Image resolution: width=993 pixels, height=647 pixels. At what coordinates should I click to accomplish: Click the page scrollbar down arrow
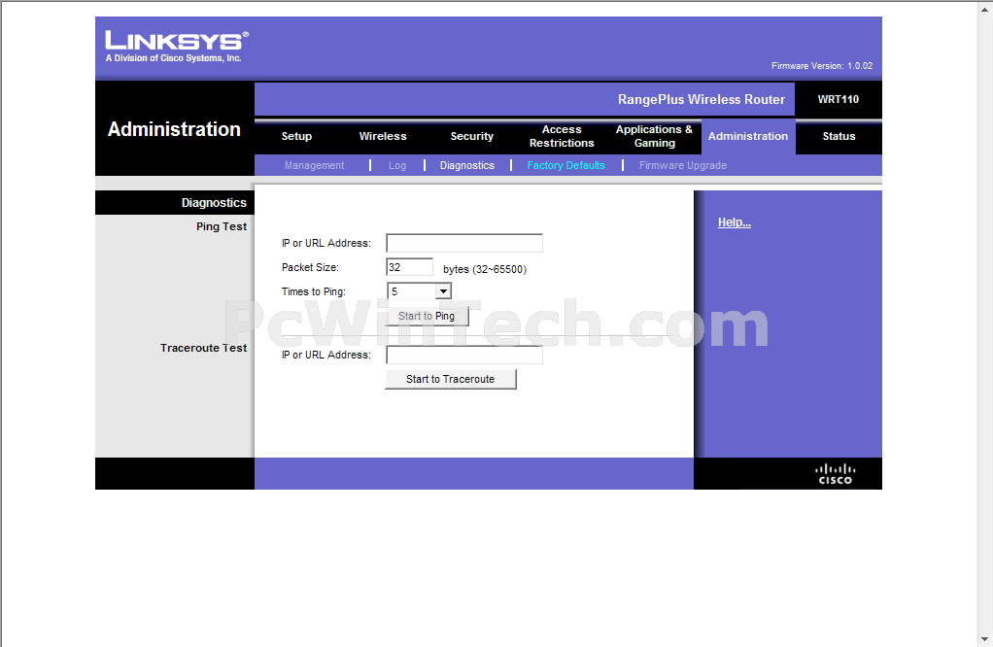click(x=985, y=639)
